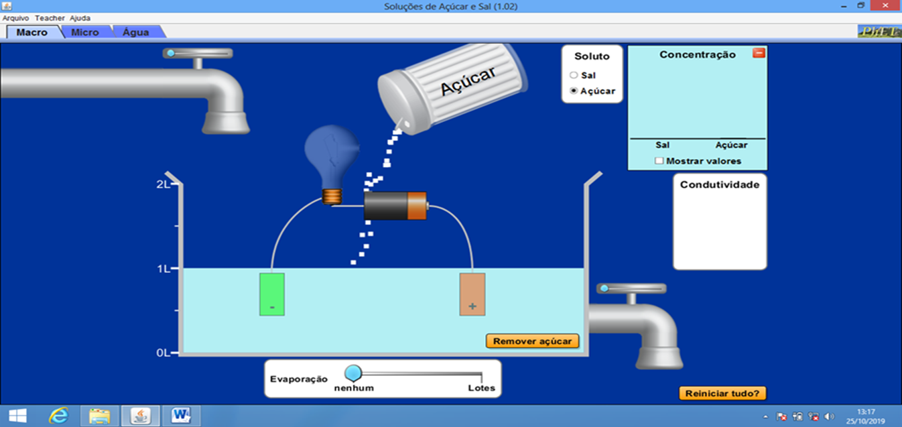Switch to the Micro tab
The height and width of the screenshot is (427, 902).
tap(85, 32)
